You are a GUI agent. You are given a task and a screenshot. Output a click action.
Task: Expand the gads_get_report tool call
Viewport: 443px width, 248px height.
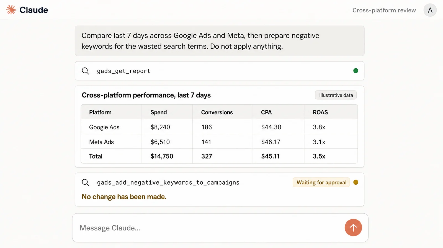click(x=220, y=71)
